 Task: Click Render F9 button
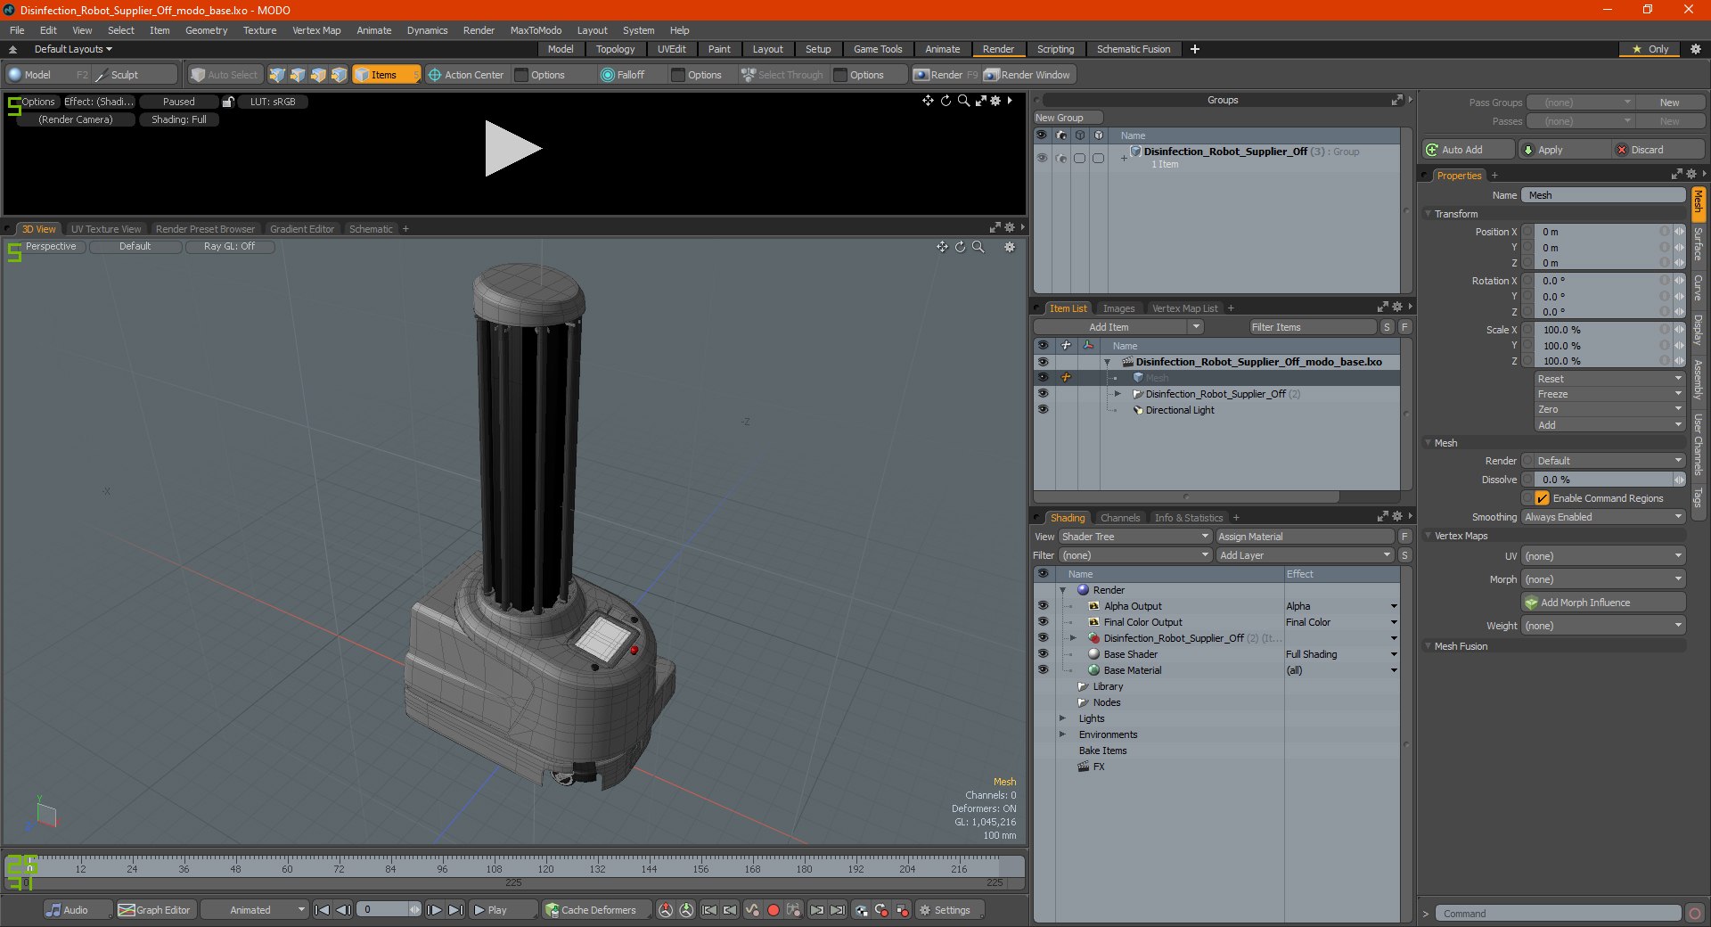(x=945, y=75)
